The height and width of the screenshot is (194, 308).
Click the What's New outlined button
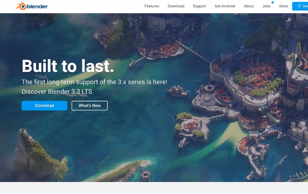(x=90, y=106)
